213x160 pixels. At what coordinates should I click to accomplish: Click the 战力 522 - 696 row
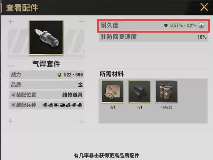pos(46,75)
